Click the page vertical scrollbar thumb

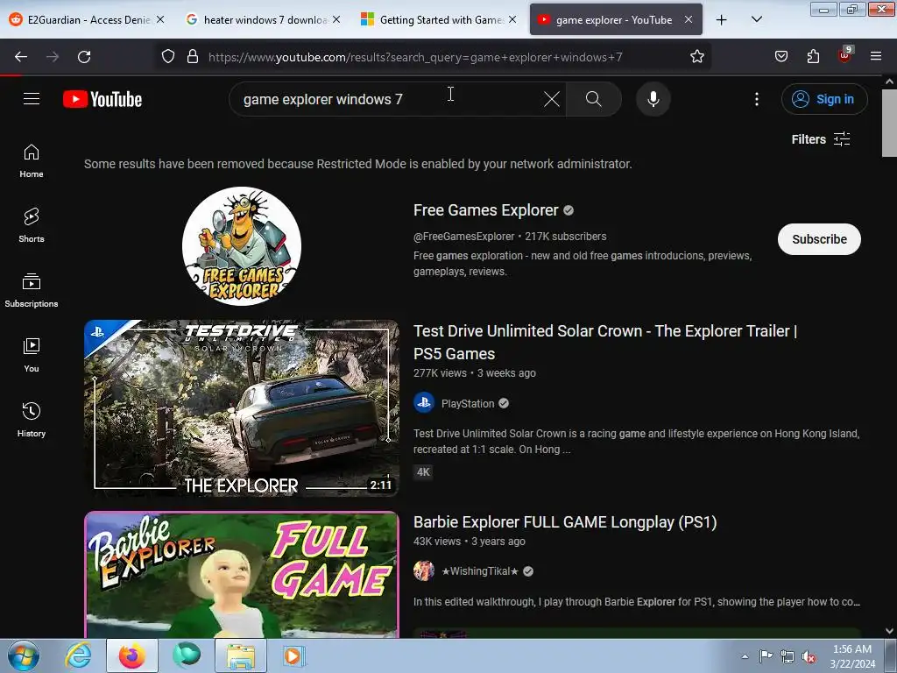tap(889, 122)
